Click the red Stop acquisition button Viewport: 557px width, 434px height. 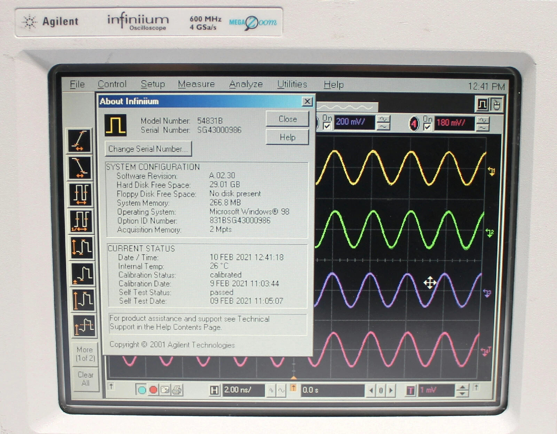click(x=153, y=390)
